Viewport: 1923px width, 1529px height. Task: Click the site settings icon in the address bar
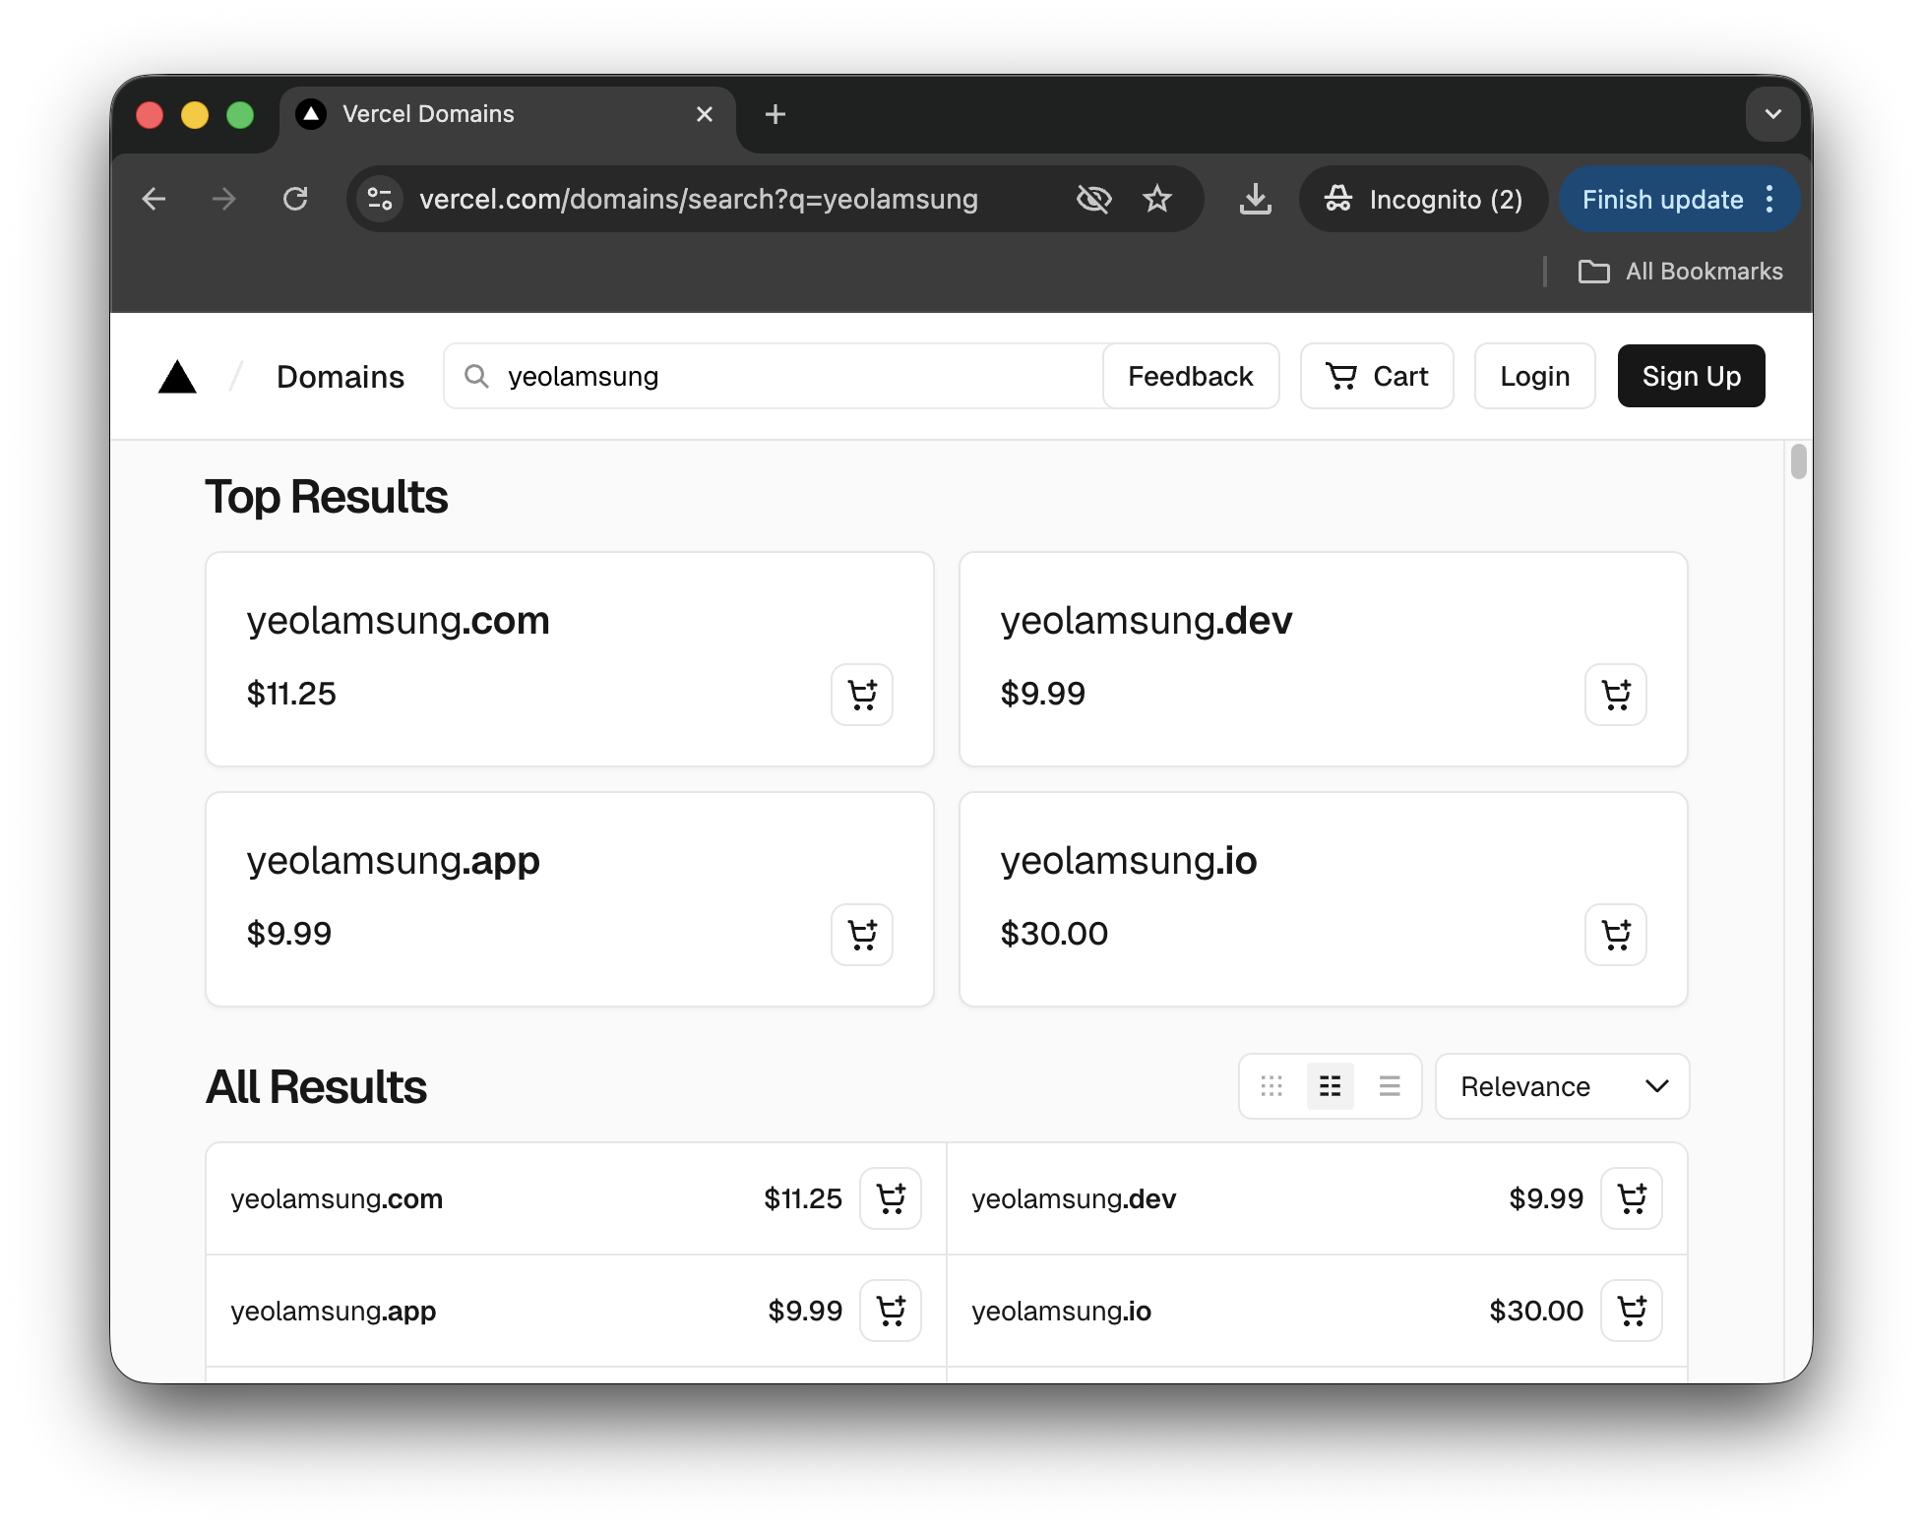click(380, 200)
